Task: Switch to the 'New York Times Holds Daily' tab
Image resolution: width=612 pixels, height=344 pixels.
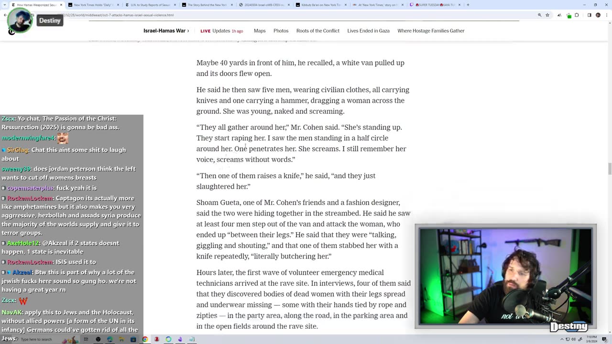Action: click(93, 5)
